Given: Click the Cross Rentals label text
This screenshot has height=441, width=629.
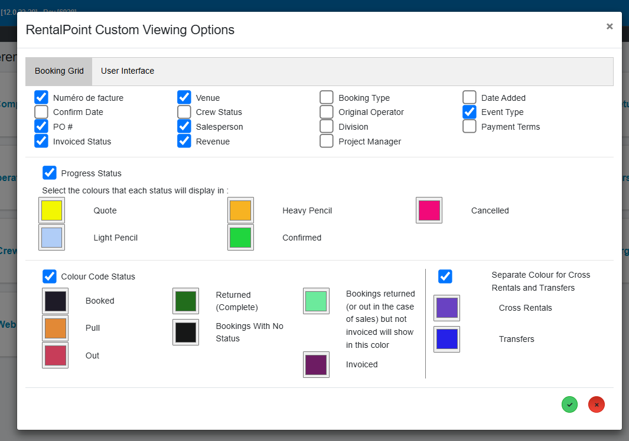Looking at the screenshot, I should click(526, 308).
